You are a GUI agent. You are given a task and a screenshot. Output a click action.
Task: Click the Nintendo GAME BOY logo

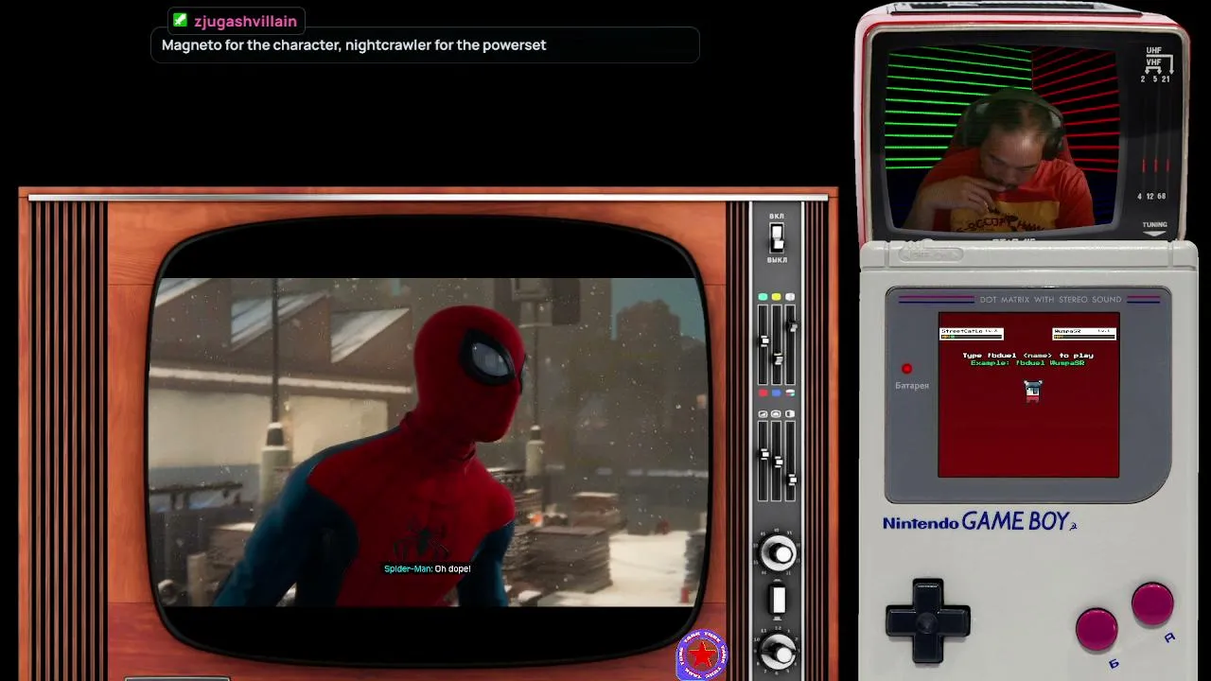976,522
